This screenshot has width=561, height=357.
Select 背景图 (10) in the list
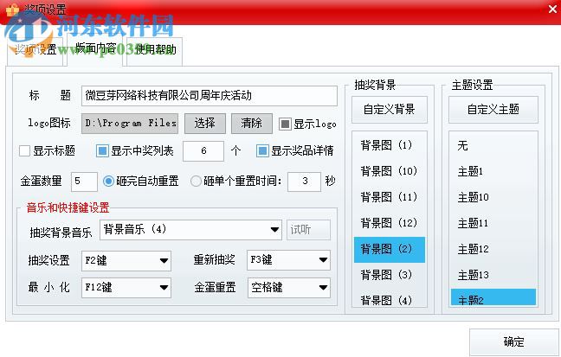[390, 171]
